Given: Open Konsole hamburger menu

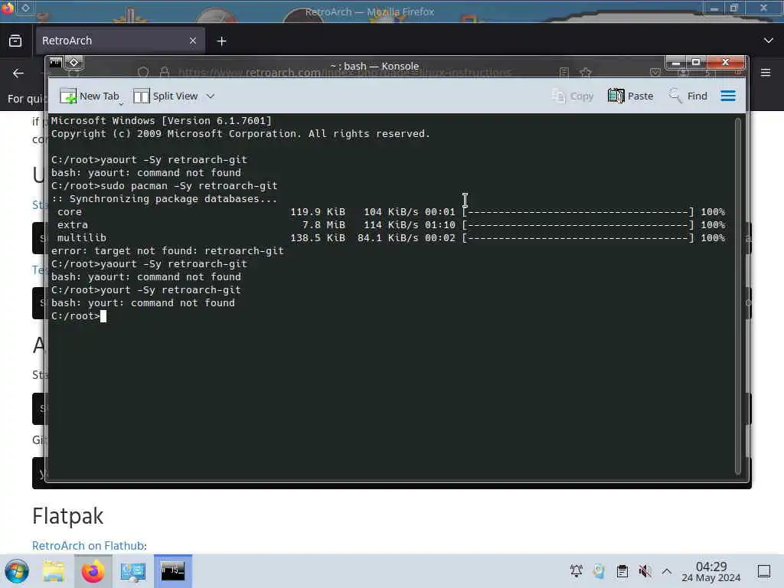Looking at the screenshot, I should pyautogui.click(x=728, y=96).
